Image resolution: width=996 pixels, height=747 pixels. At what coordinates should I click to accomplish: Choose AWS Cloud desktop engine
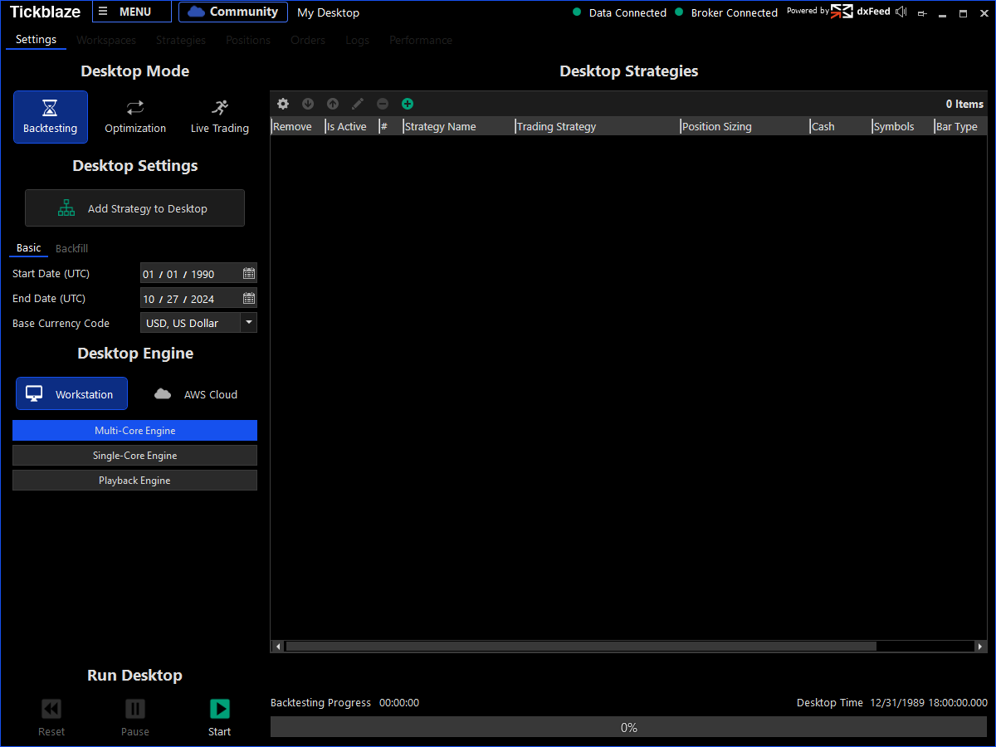point(196,393)
